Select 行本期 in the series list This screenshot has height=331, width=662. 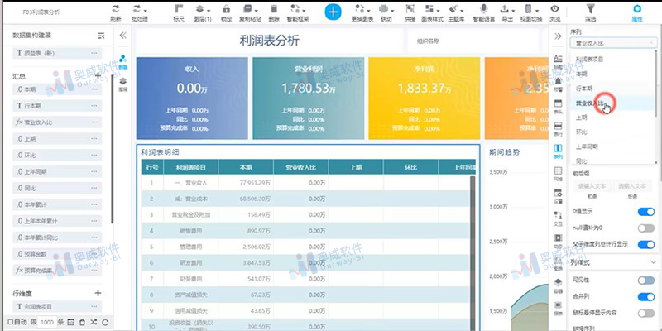click(612, 89)
